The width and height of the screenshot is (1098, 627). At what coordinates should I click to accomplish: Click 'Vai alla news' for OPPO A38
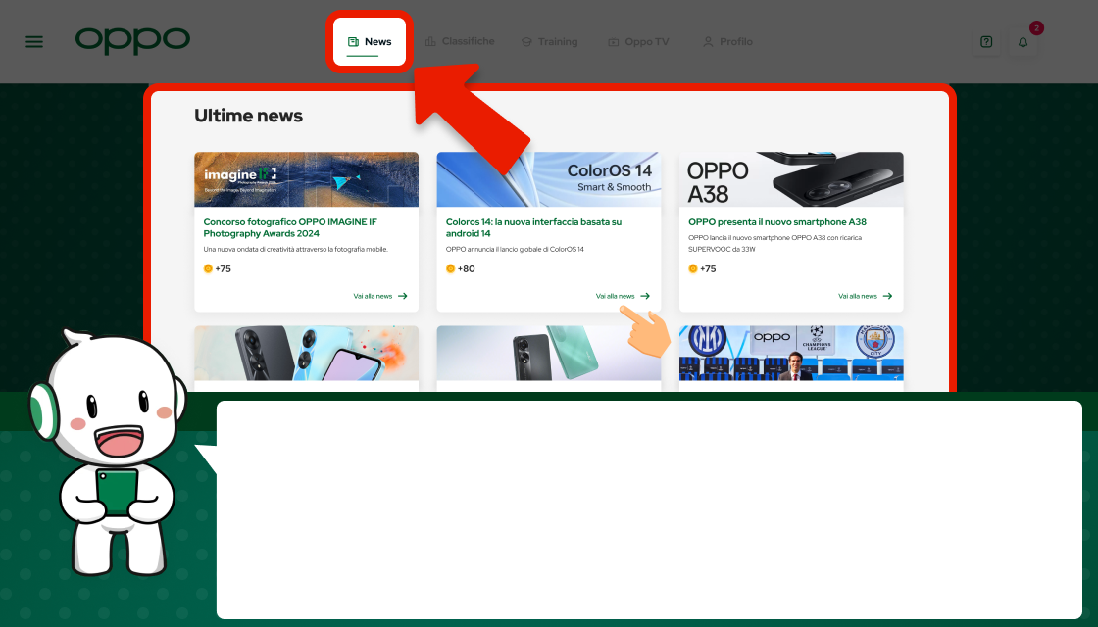coord(865,296)
